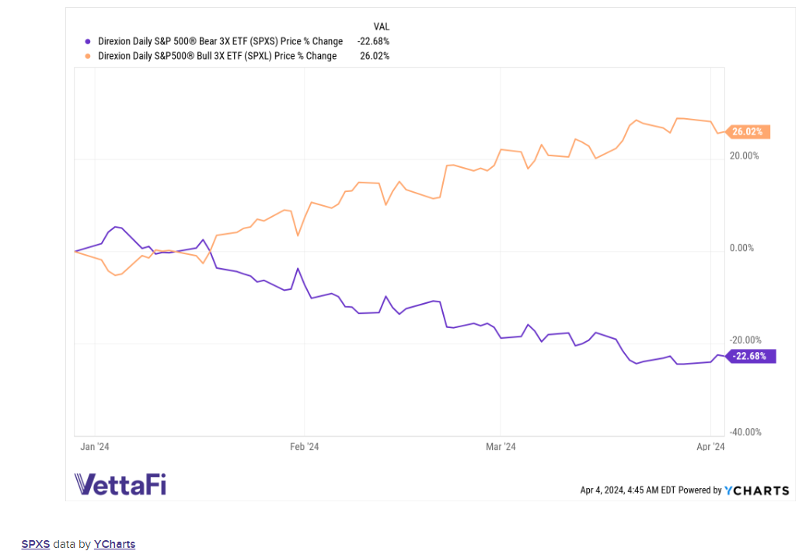Click the -22.68% value in the legend
The image size is (806, 551).
point(373,41)
